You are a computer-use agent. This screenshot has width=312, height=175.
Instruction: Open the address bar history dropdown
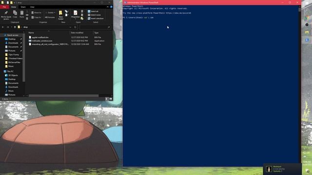pos(70,27)
